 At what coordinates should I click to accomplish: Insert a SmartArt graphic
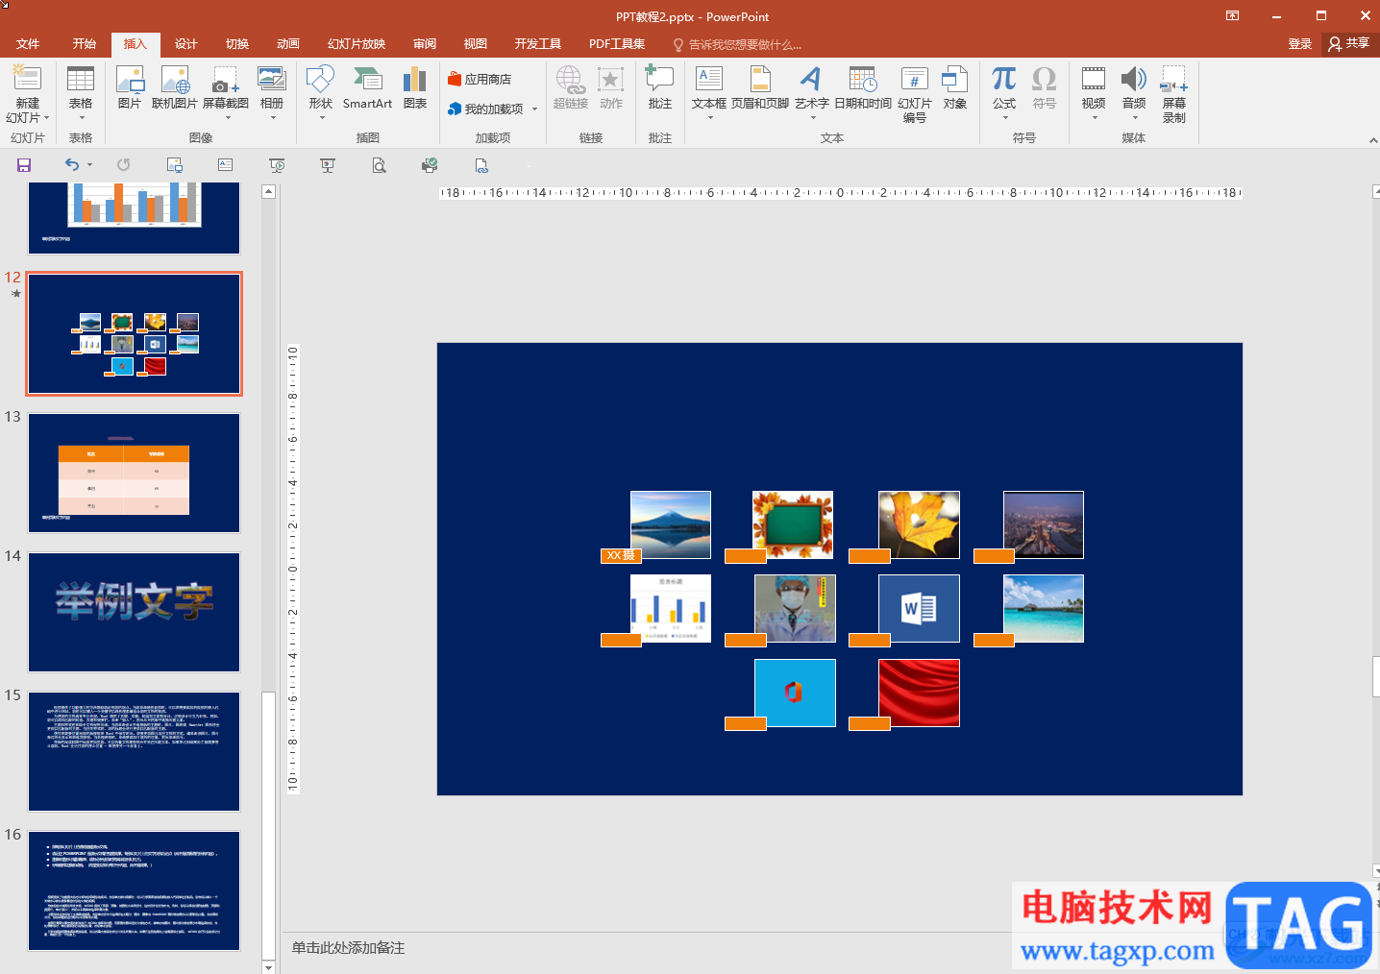367,87
